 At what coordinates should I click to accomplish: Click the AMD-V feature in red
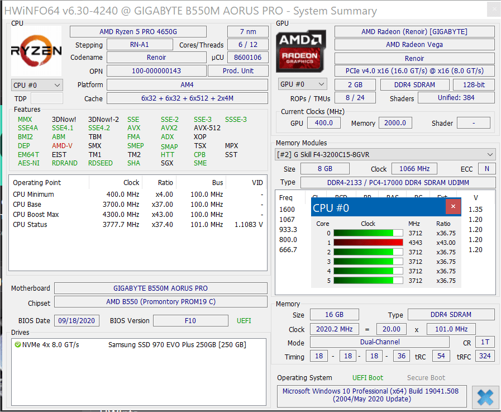pyautogui.click(x=62, y=146)
